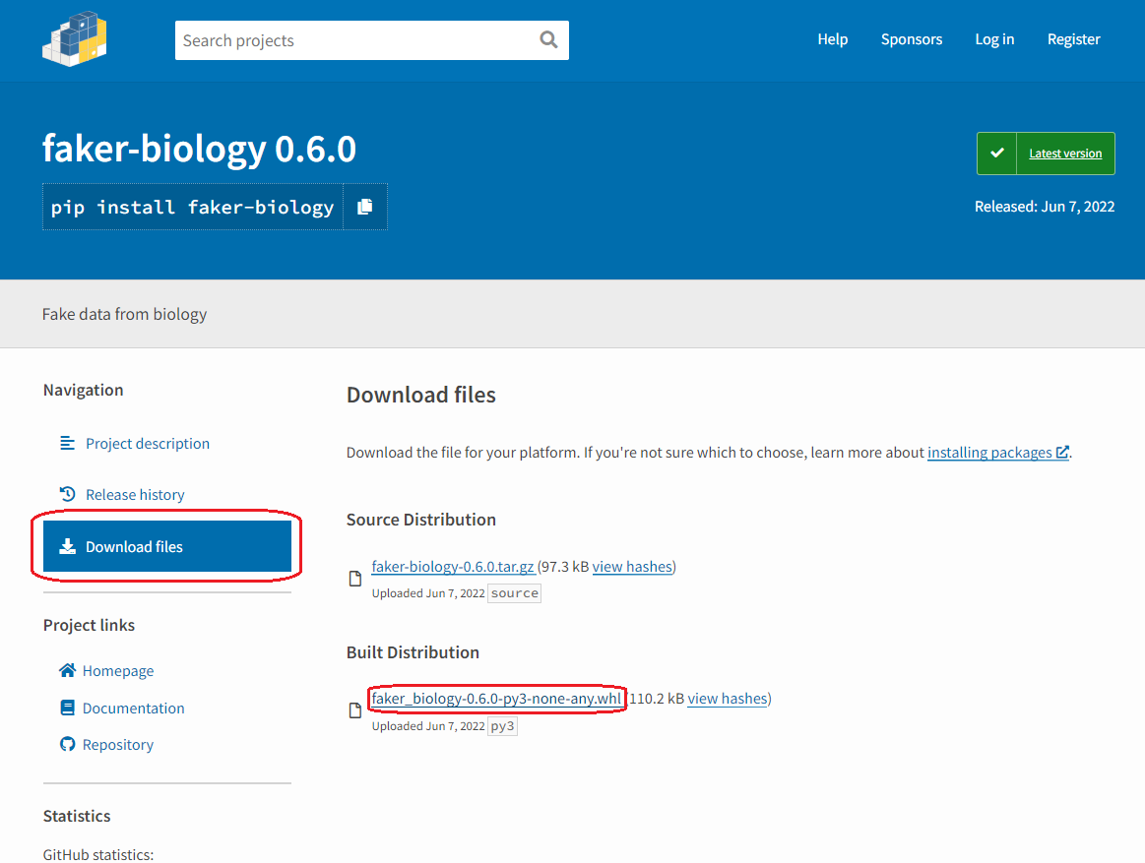The image size is (1145, 863).
Task: Open Homepage via the house icon
Action: click(67, 670)
